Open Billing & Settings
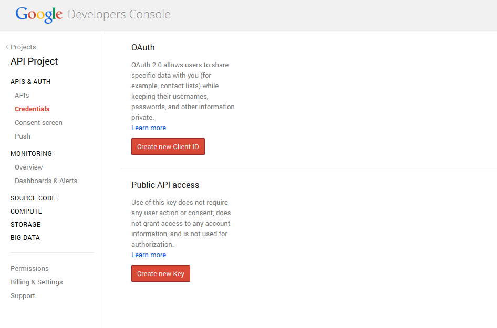Image resolution: width=497 pixels, height=328 pixels. 36,282
